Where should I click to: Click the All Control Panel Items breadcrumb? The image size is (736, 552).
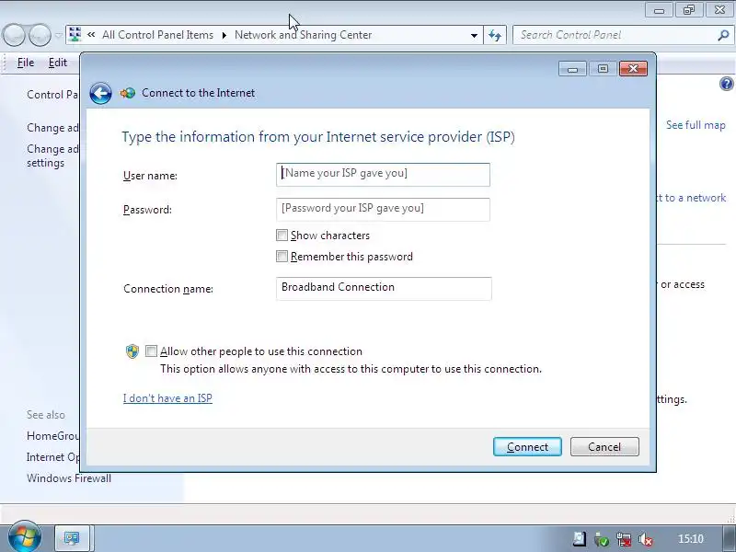pyautogui.click(x=157, y=35)
